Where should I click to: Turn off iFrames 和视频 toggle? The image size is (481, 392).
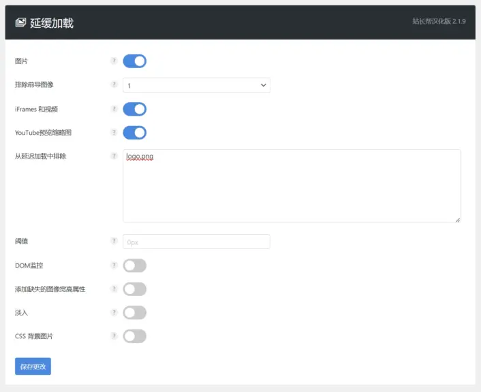point(134,109)
